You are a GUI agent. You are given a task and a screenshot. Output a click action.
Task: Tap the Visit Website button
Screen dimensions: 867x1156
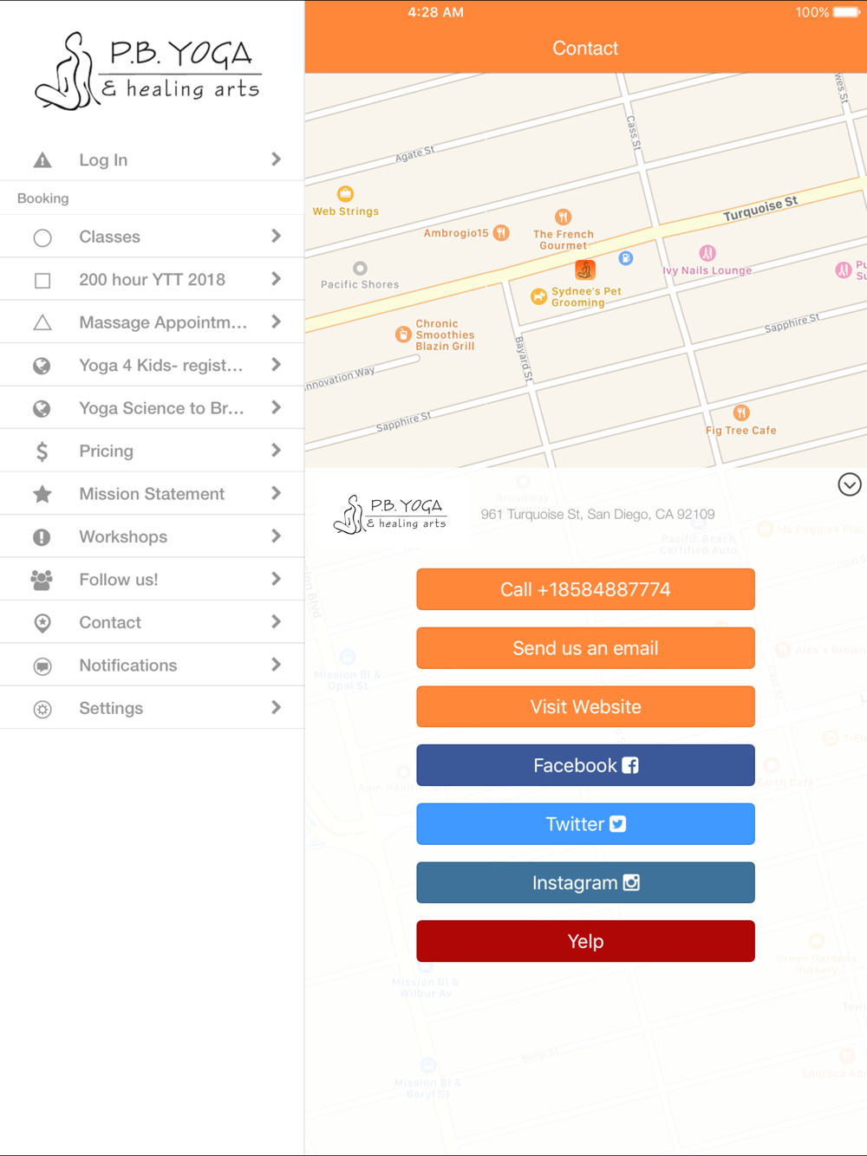[x=585, y=707]
